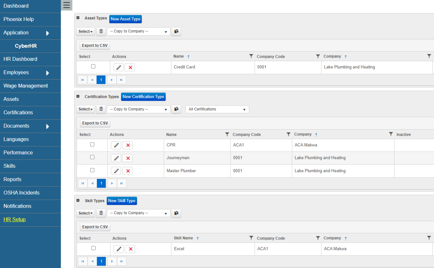
Task: Delete the Master Plumber certification
Action: (127, 171)
